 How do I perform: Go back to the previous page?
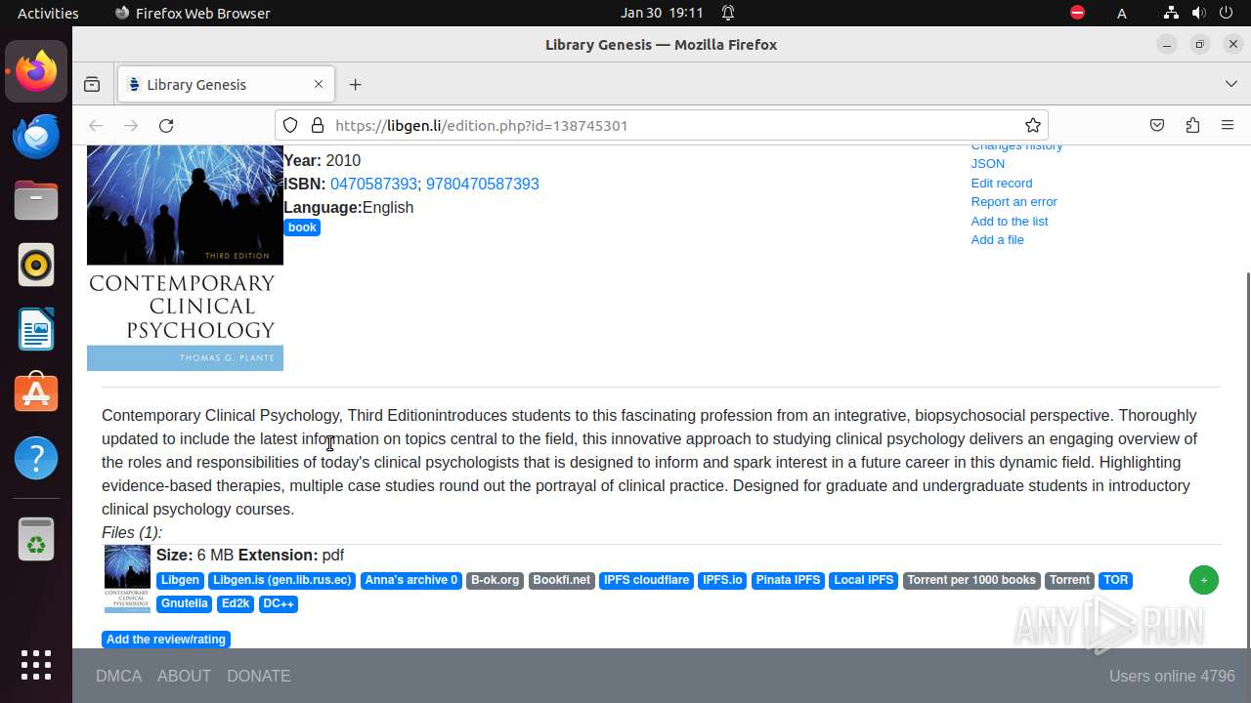click(x=96, y=125)
